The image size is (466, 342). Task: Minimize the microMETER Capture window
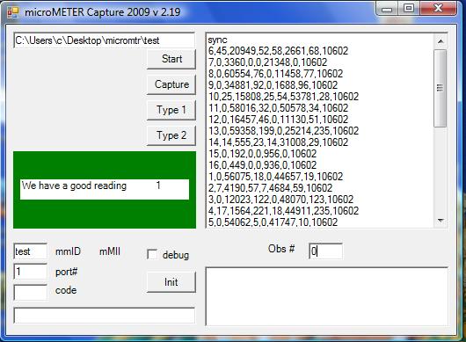(x=387, y=9)
